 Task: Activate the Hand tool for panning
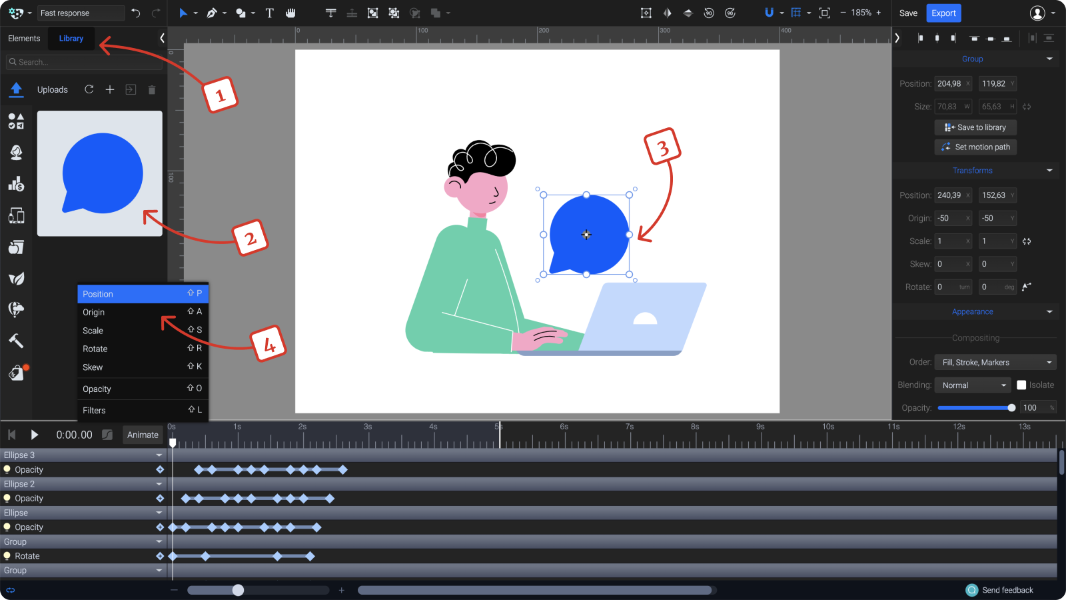click(290, 13)
